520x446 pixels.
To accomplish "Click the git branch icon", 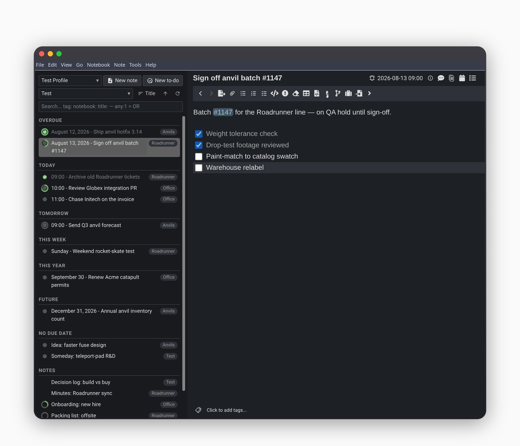I will pyautogui.click(x=338, y=94).
